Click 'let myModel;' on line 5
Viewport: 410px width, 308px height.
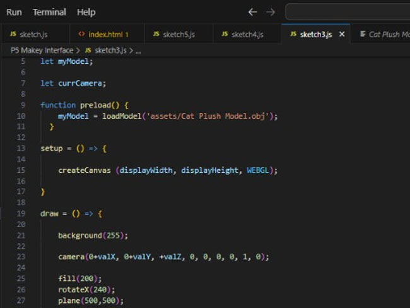tap(67, 61)
